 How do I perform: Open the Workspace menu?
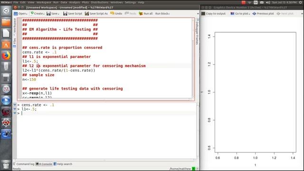click(x=44, y=2)
